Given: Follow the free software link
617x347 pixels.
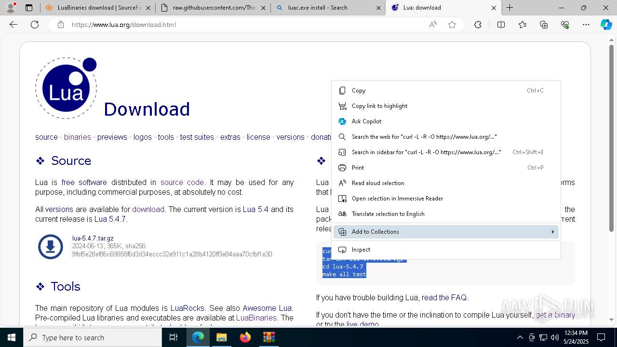Looking at the screenshot, I should (84, 183).
